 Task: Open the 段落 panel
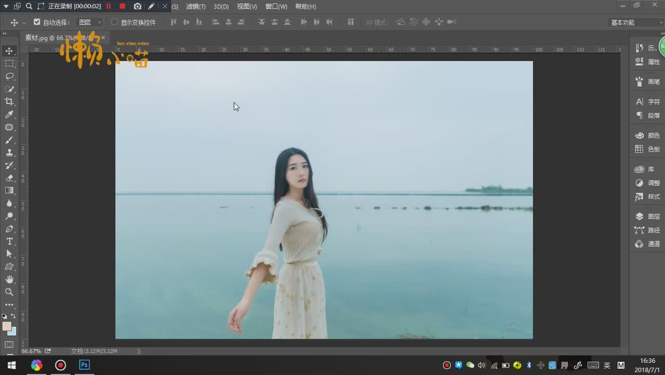(x=647, y=115)
